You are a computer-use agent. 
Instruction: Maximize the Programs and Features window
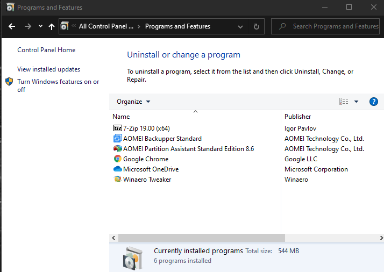[349, 7]
